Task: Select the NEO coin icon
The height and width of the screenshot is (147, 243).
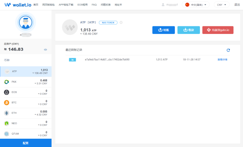Action: (x=7, y=123)
